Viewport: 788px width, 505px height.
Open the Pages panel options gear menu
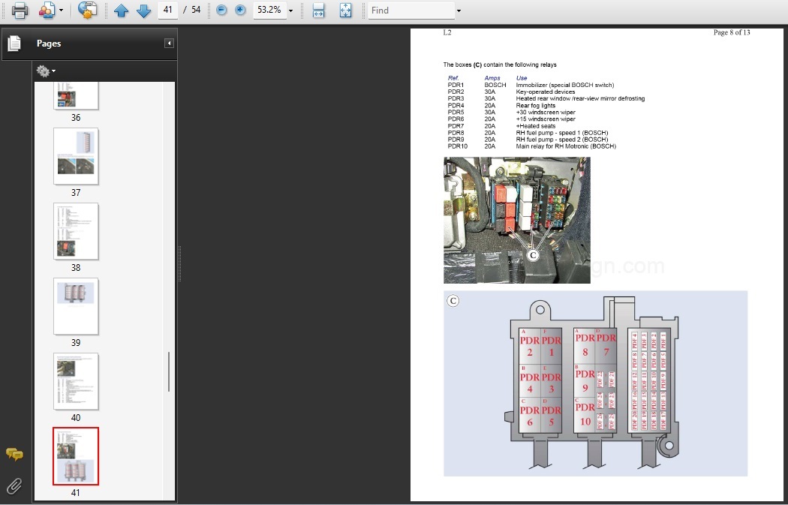coord(46,71)
